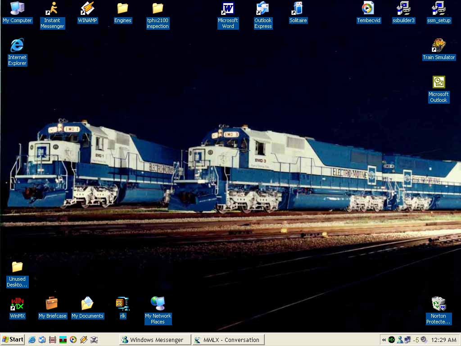Click the network computers tray icon
The height and width of the screenshot is (346, 461).
click(x=407, y=340)
